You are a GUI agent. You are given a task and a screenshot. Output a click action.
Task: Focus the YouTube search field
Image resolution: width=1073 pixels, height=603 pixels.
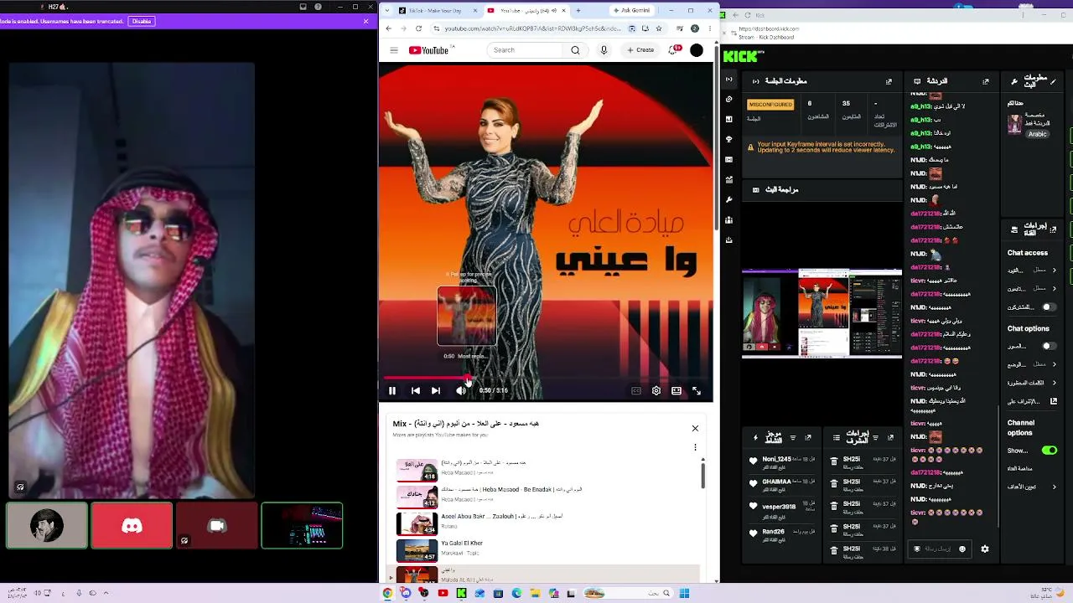point(526,50)
